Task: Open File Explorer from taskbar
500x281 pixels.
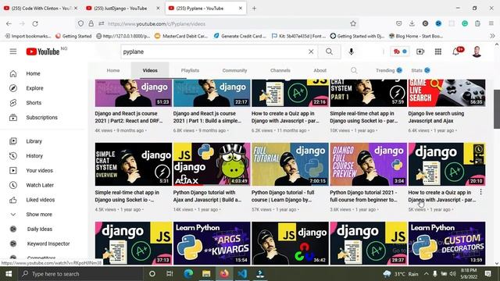Action: pyautogui.click(x=206, y=274)
